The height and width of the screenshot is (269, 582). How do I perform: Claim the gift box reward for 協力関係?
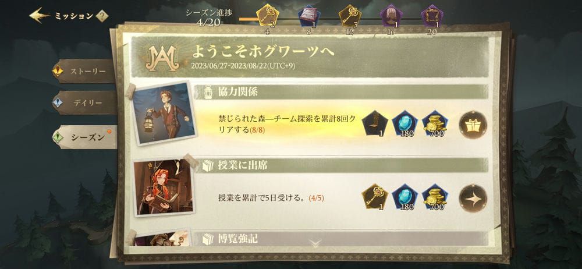(x=473, y=125)
